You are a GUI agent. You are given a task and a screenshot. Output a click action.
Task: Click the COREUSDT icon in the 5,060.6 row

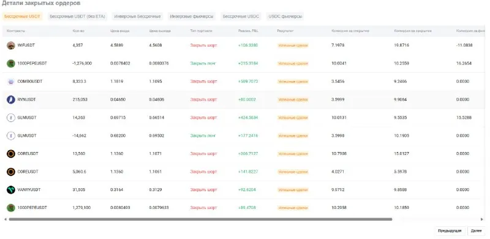(11, 172)
